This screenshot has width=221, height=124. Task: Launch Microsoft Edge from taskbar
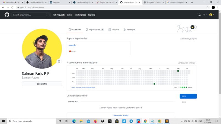click(74, 121)
